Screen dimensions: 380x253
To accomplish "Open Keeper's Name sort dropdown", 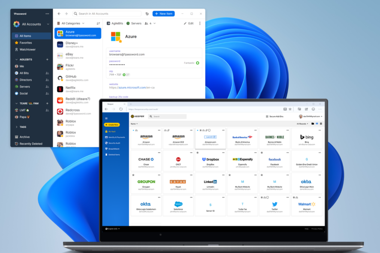I will (x=134, y=124).
